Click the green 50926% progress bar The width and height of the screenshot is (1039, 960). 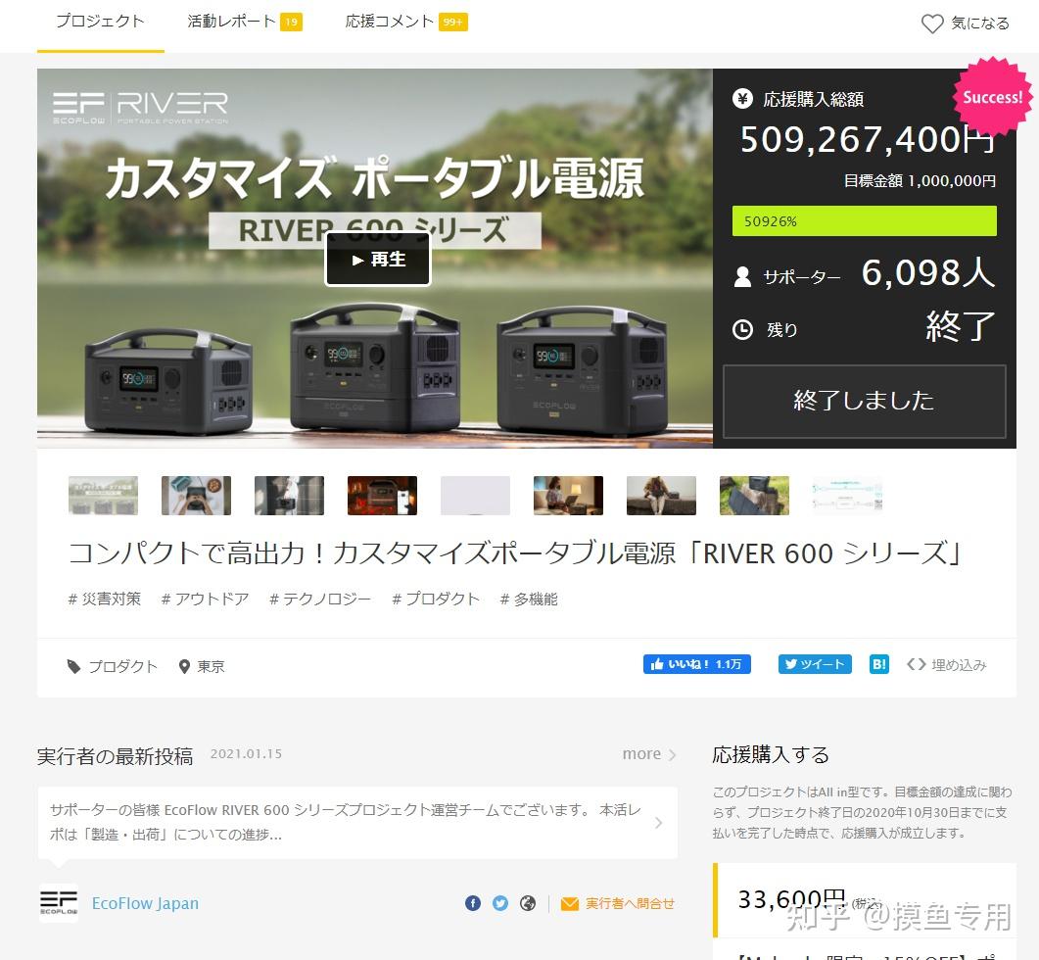tap(864, 221)
